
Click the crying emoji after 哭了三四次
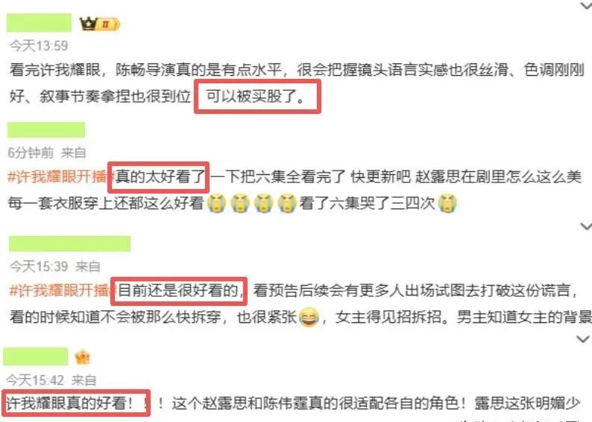pyautogui.click(x=447, y=203)
